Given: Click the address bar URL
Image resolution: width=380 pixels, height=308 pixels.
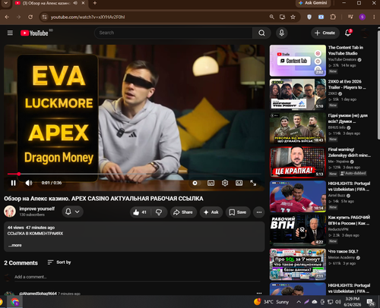Looking at the screenshot, I should tap(87, 17).
